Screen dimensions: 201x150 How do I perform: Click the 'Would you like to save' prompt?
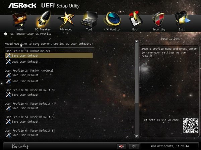(x=49, y=44)
